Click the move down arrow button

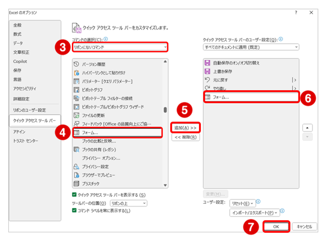[x=307, y=137]
